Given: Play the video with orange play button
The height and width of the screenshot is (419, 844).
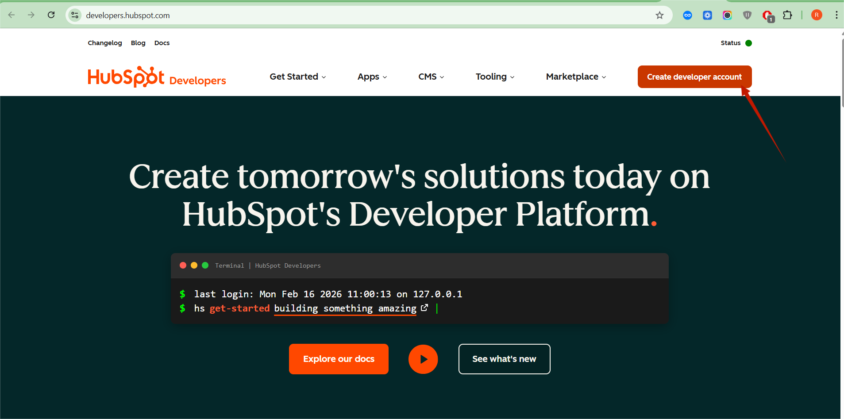Looking at the screenshot, I should pos(423,359).
